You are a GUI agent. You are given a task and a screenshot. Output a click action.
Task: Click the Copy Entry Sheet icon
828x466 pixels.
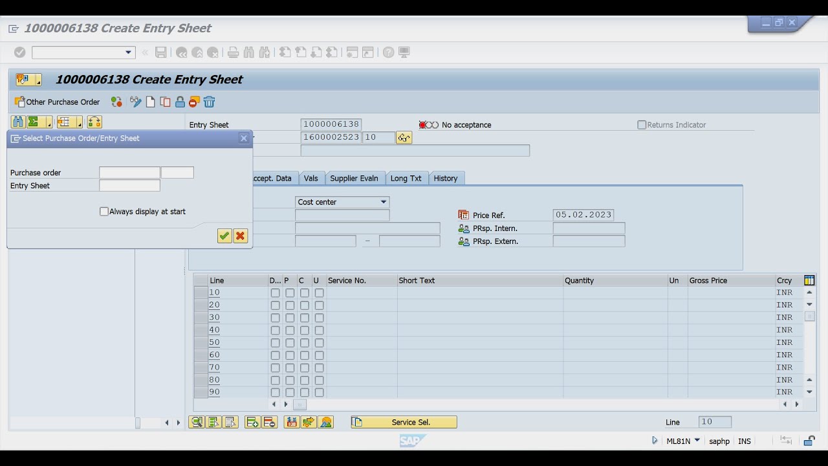(x=165, y=102)
